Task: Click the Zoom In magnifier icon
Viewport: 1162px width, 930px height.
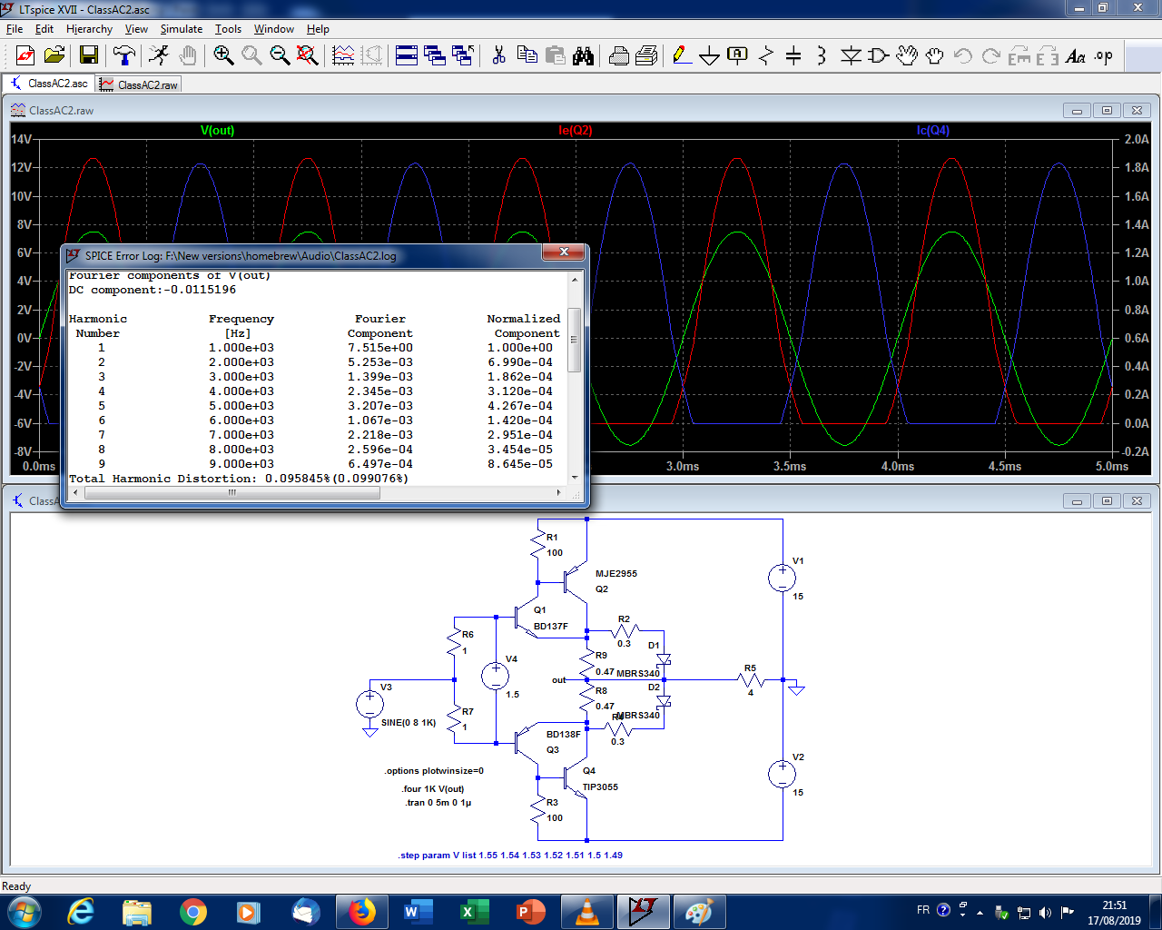Action: pyautogui.click(x=223, y=56)
